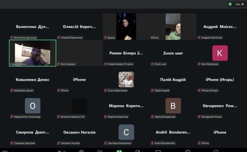Click muted mic icon beside Зарітов Владислав
The image size is (247, 152).
point(153,117)
